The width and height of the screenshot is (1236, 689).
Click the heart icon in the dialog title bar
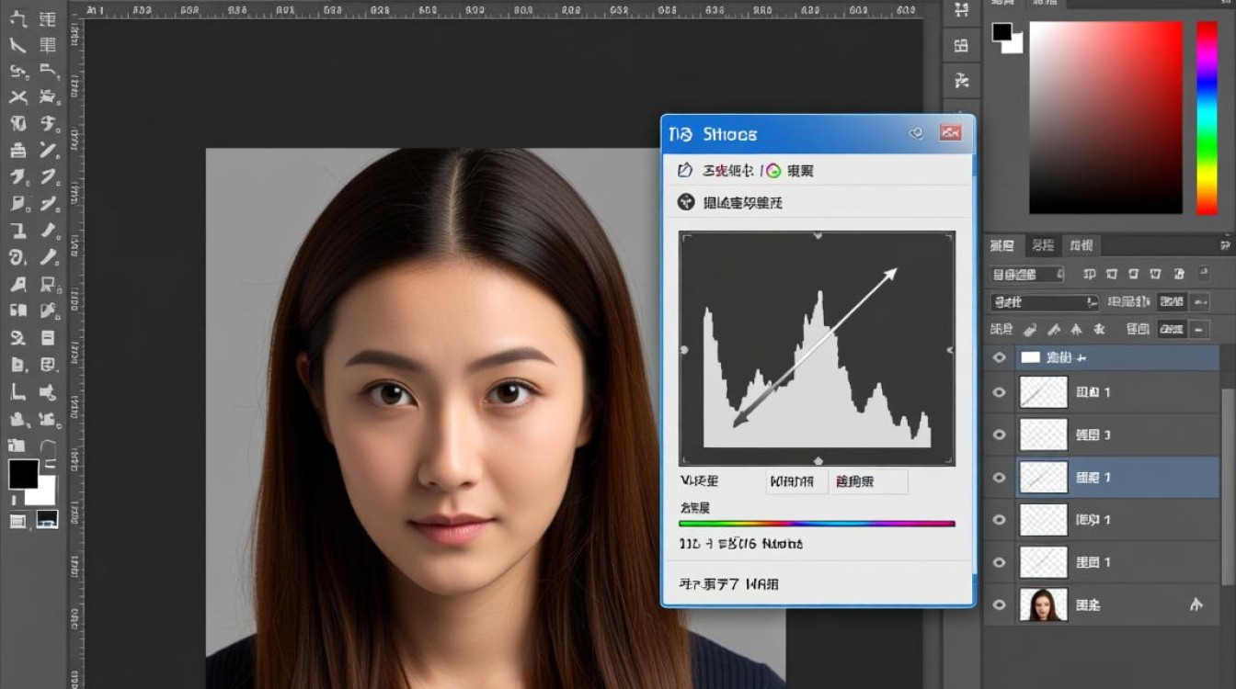coord(916,133)
